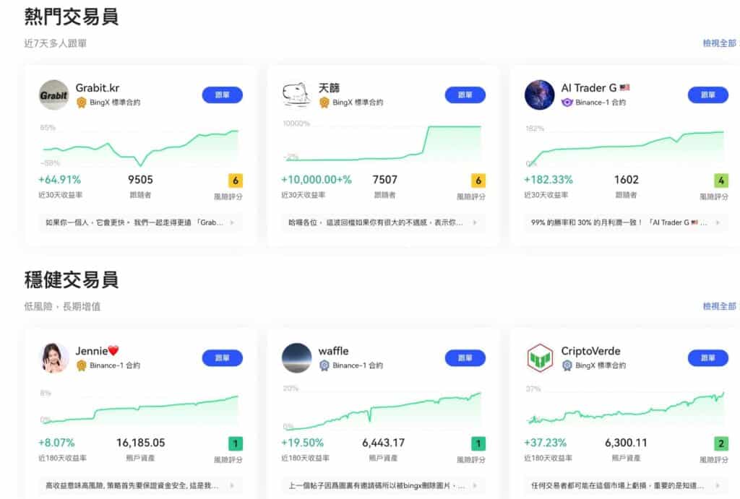Click the 天篩 trader avatar image
740x499 pixels.
pos(296,95)
